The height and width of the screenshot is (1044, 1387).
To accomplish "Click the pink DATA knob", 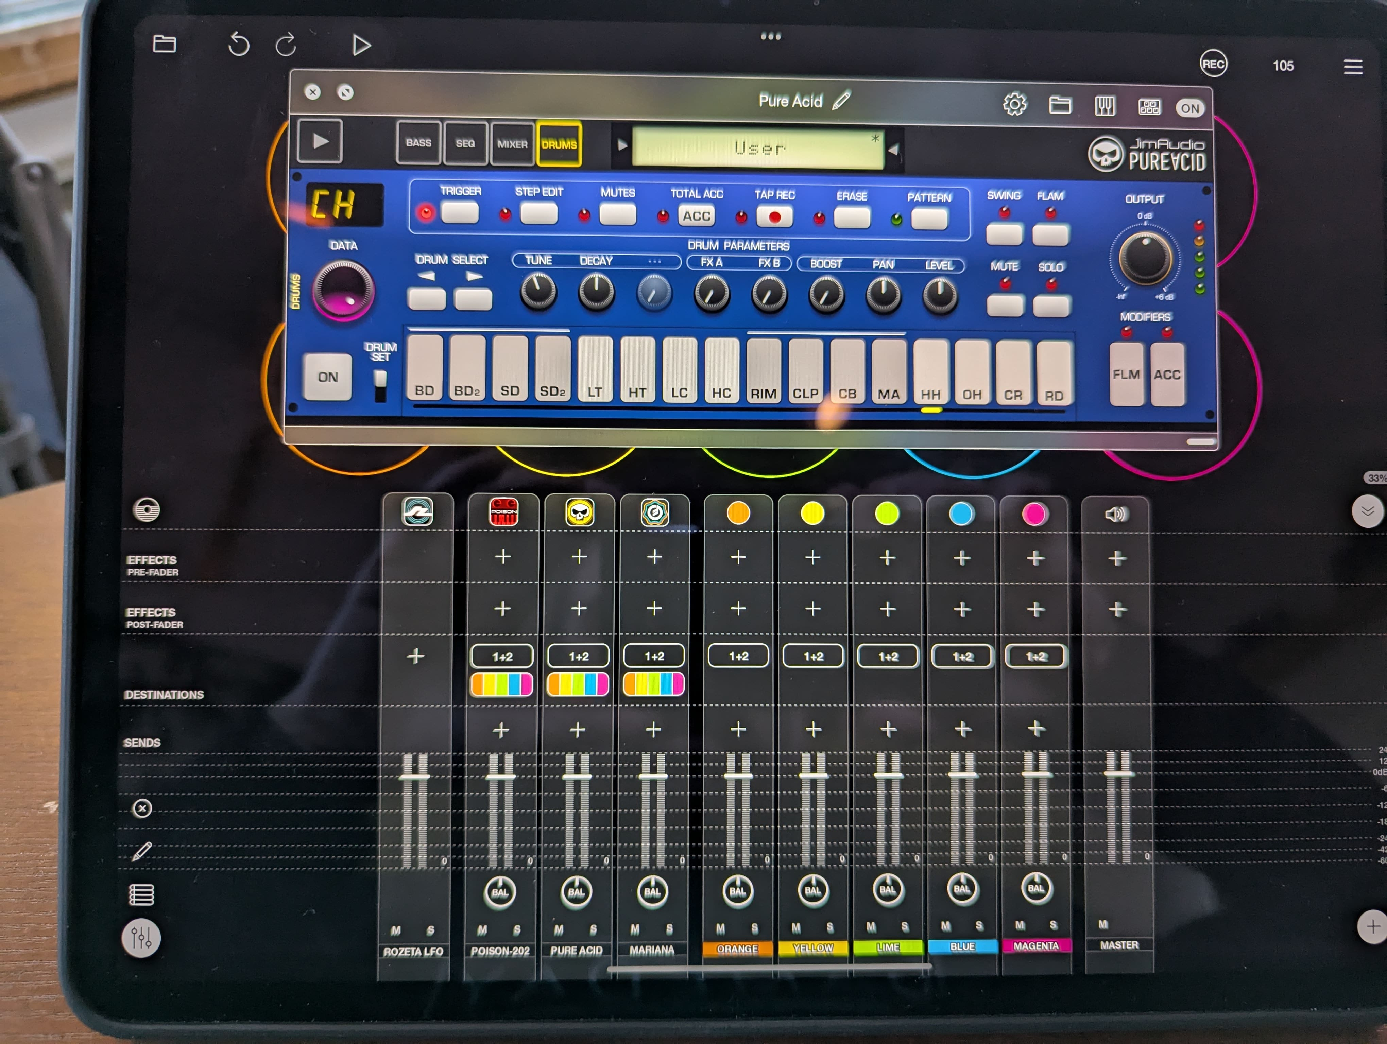I will [343, 290].
